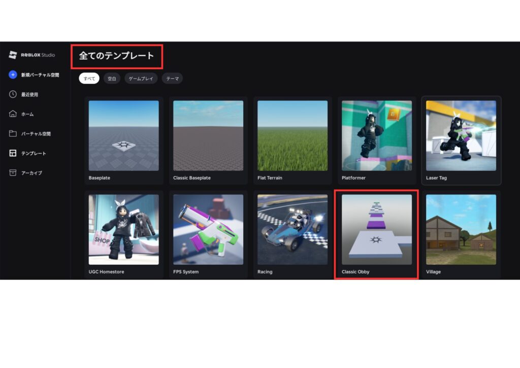Filter templates by ゲームプレイ
The width and height of the screenshot is (520, 368).
(141, 79)
